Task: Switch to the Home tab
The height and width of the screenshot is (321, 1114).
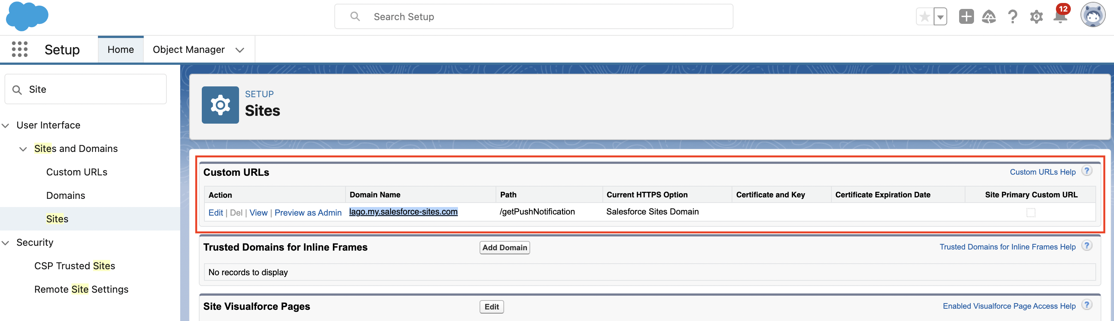Action: tap(121, 49)
